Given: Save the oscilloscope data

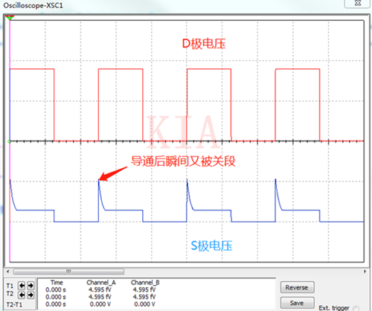Looking at the screenshot, I should 297,303.
